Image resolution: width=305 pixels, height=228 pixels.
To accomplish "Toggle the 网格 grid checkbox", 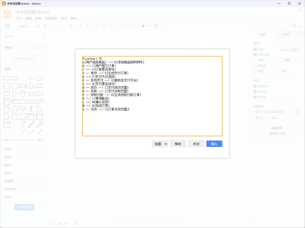I will pos(255,50).
